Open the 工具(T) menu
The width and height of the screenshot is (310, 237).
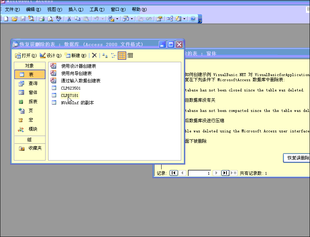pos(97,10)
